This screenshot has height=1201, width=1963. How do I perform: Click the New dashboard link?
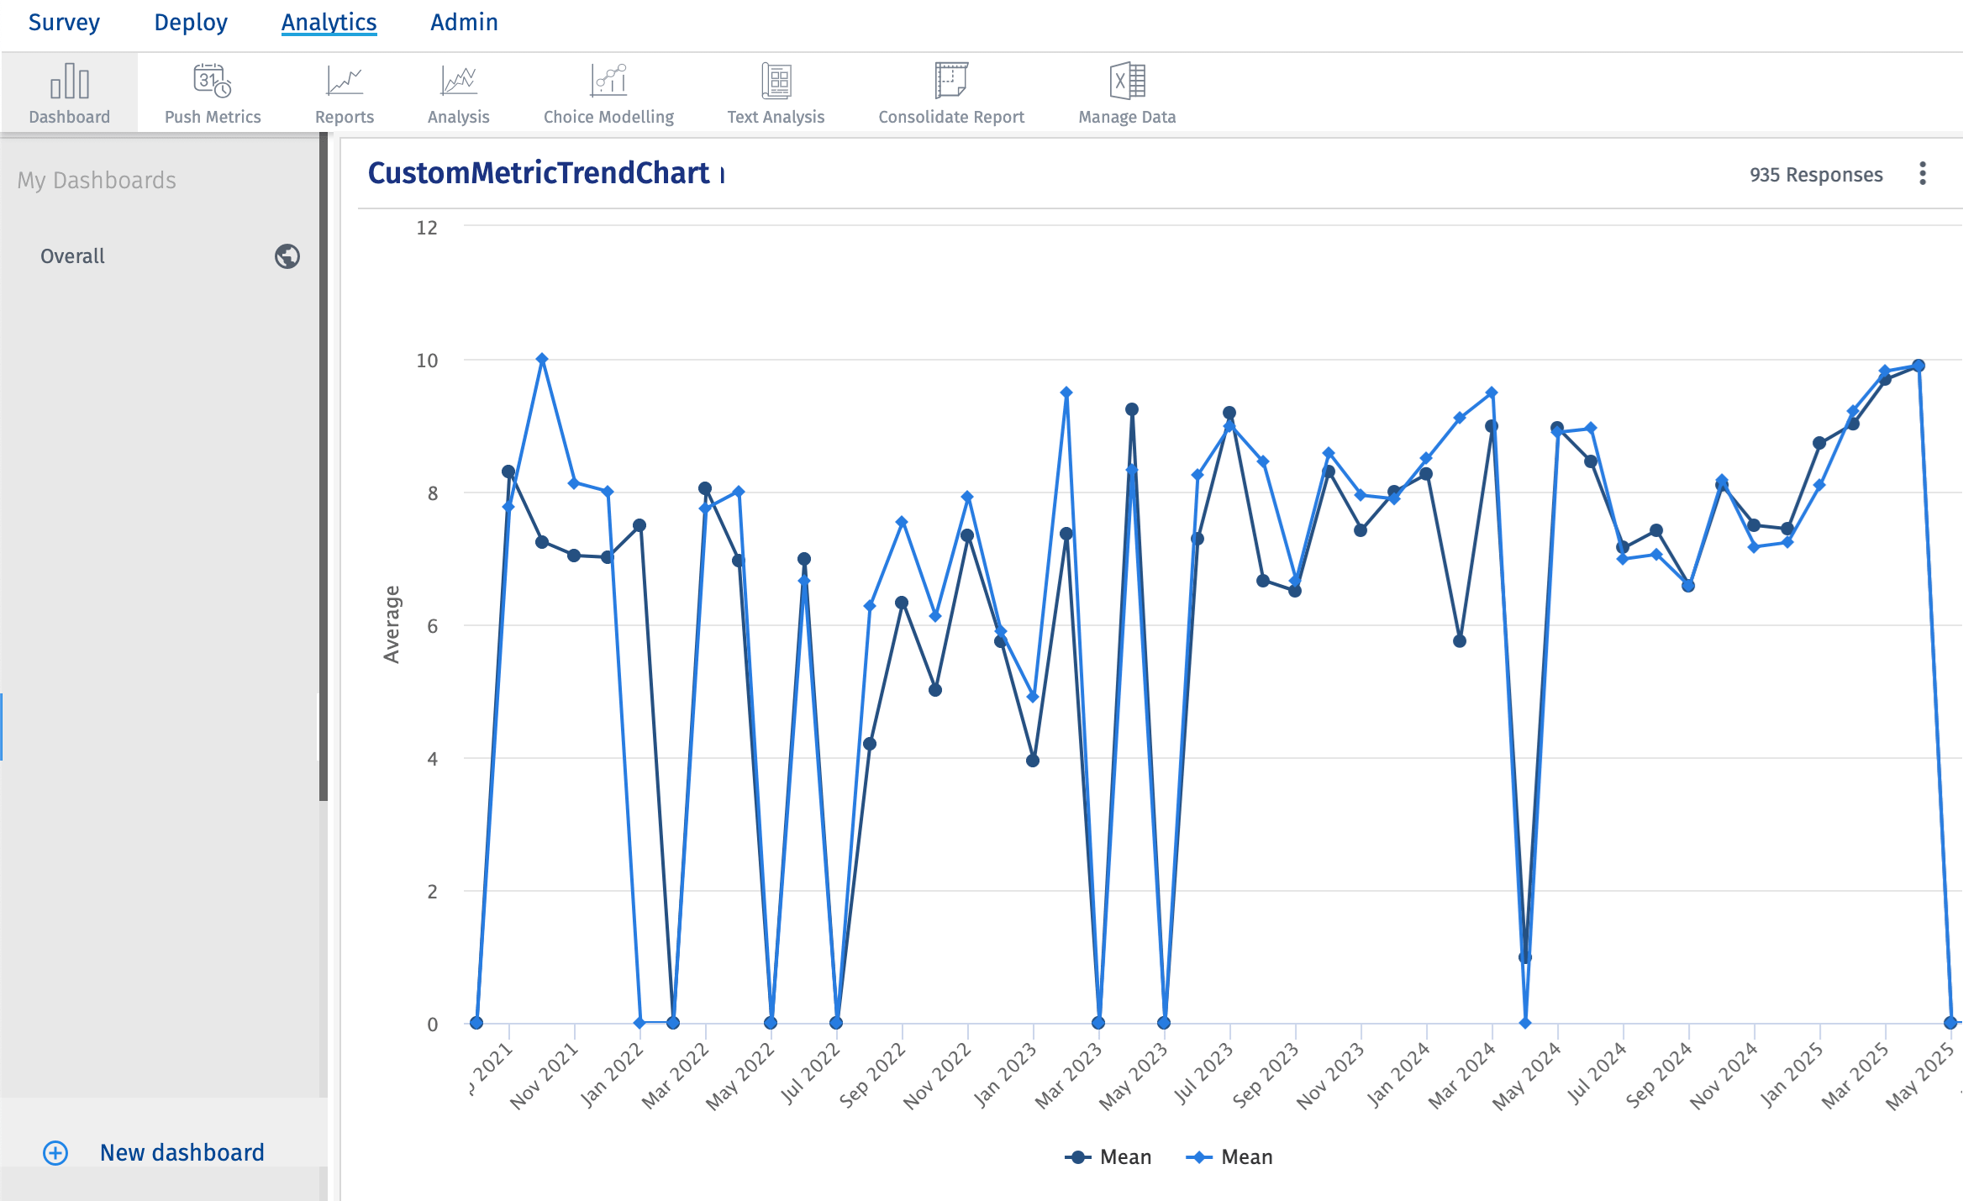[182, 1152]
